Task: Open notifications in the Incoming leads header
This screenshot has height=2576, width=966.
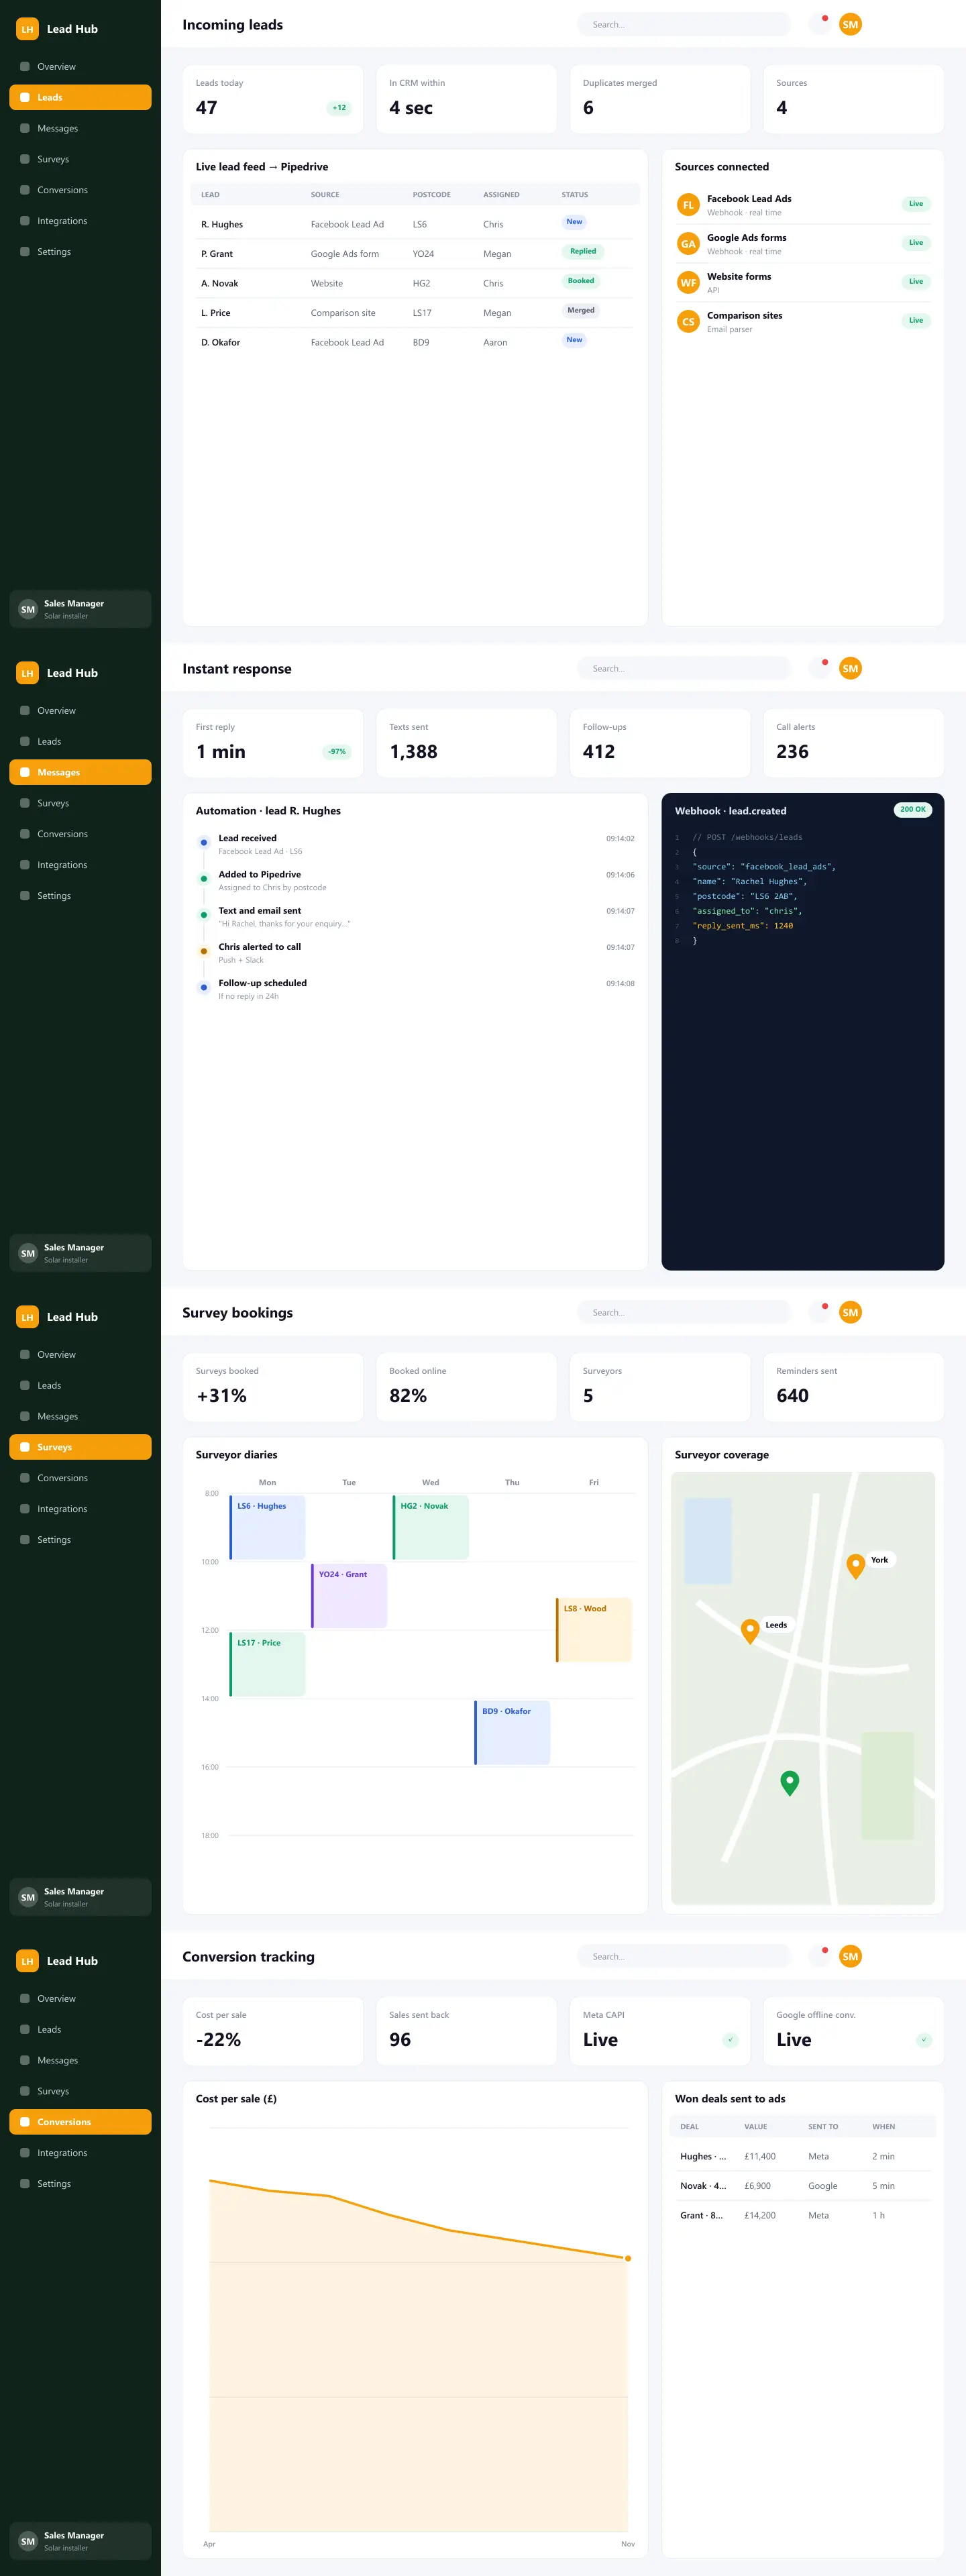Action: coord(820,24)
